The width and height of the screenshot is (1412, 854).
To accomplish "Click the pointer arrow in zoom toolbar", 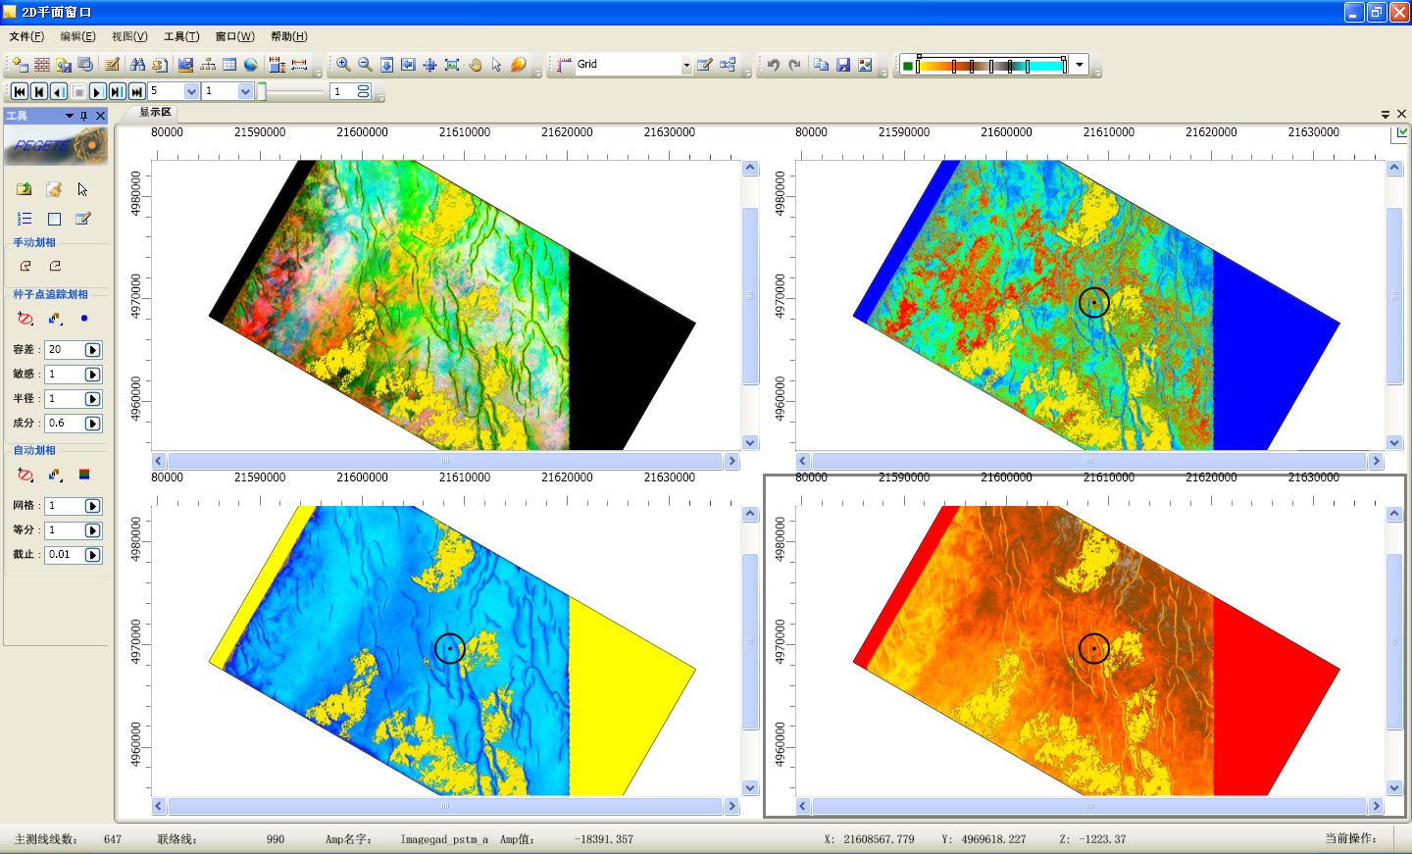I will (x=496, y=65).
